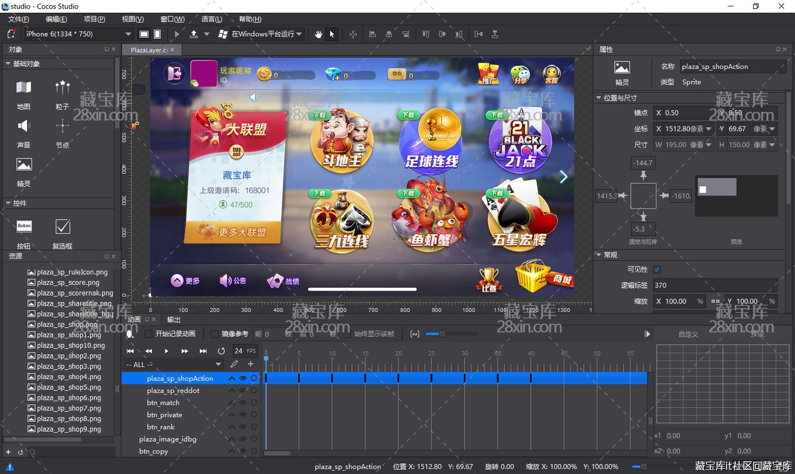Check the 镜像参考 checkbox
Image resolution: width=795 pixels, height=474 pixels.
point(214,334)
